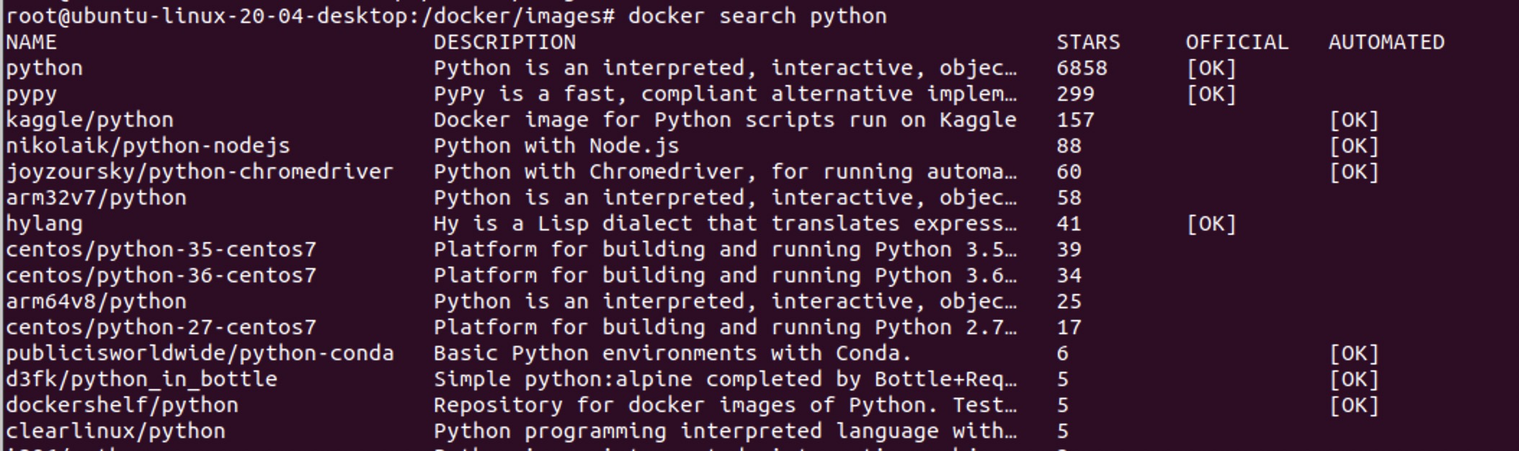The width and height of the screenshot is (1519, 451).
Task: Select the arm32v7/python image name
Action: pos(96,198)
